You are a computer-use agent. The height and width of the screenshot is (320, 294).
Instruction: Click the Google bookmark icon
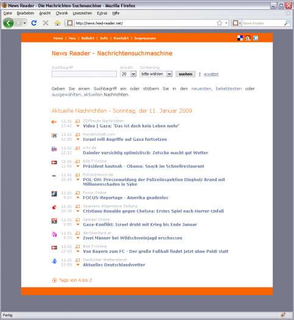[256, 38]
